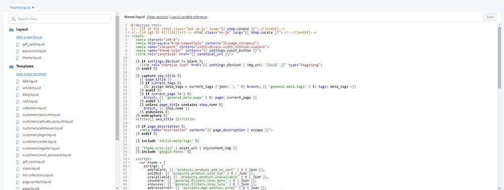Fold the var theme block at line 39

pos(129,163)
